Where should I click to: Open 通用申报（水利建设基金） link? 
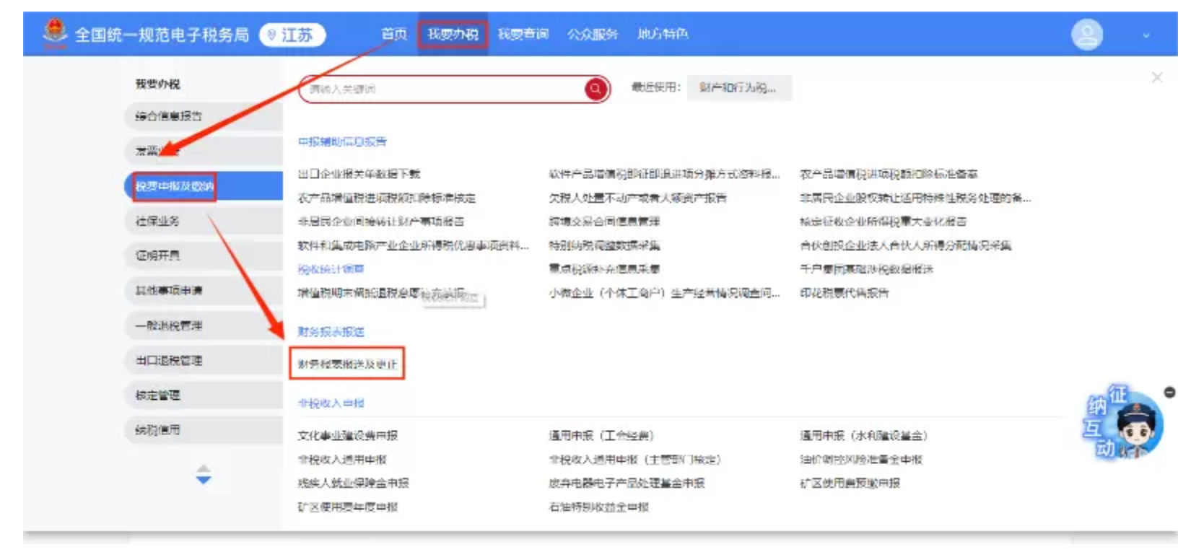click(x=863, y=436)
